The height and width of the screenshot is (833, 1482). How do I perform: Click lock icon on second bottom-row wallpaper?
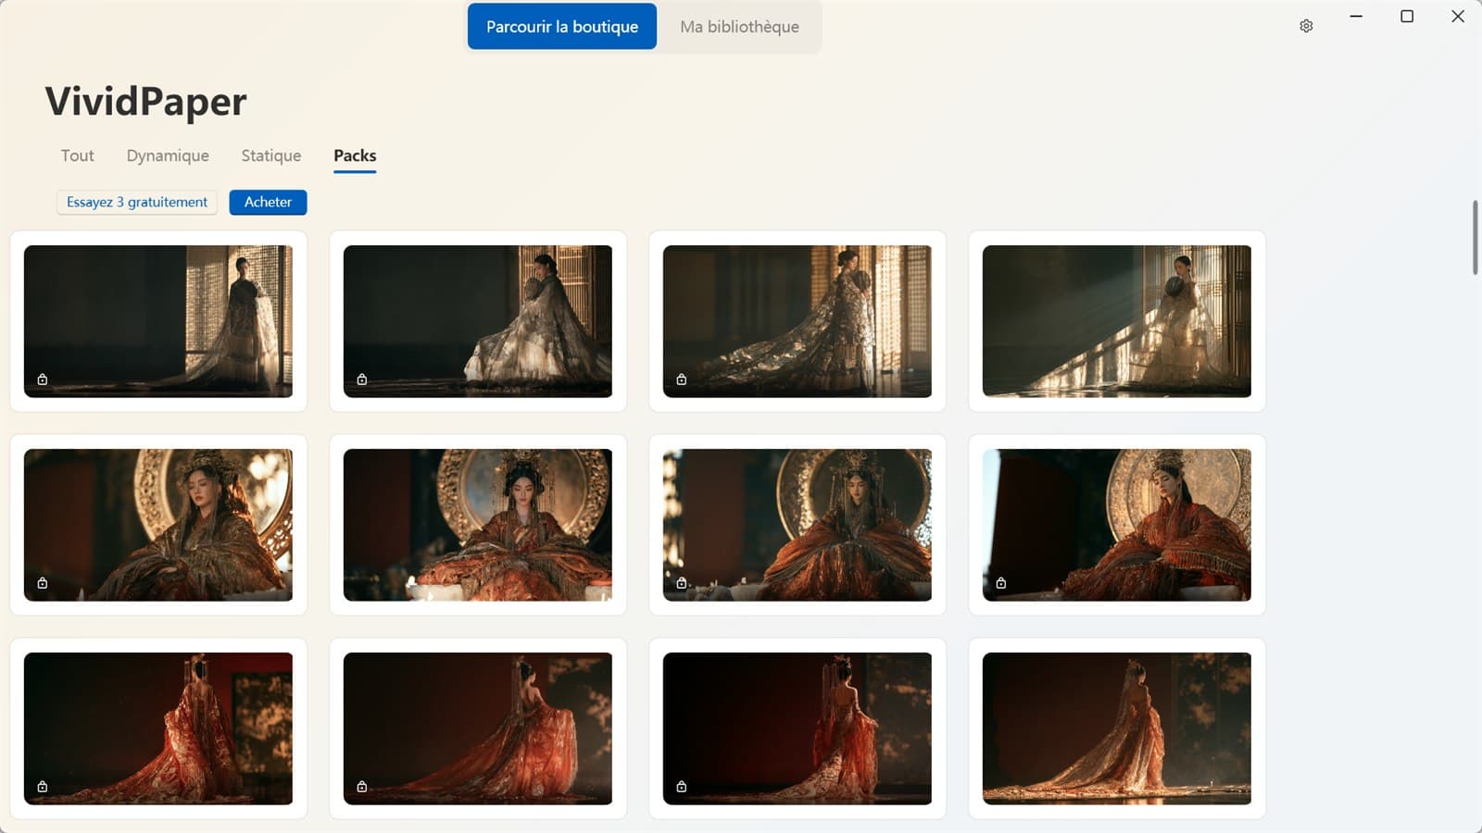362,787
